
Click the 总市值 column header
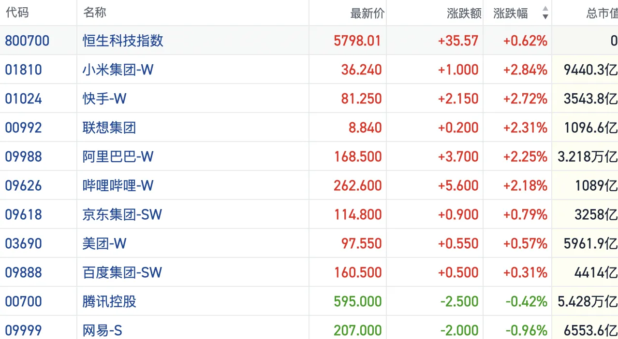[x=602, y=13]
